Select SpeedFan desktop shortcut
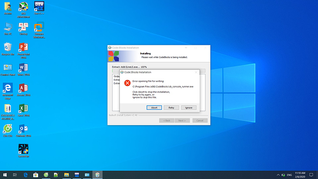 (24, 151)
